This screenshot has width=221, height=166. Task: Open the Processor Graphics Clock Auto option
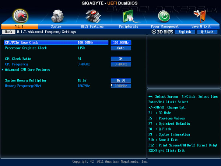pos(121,48)
